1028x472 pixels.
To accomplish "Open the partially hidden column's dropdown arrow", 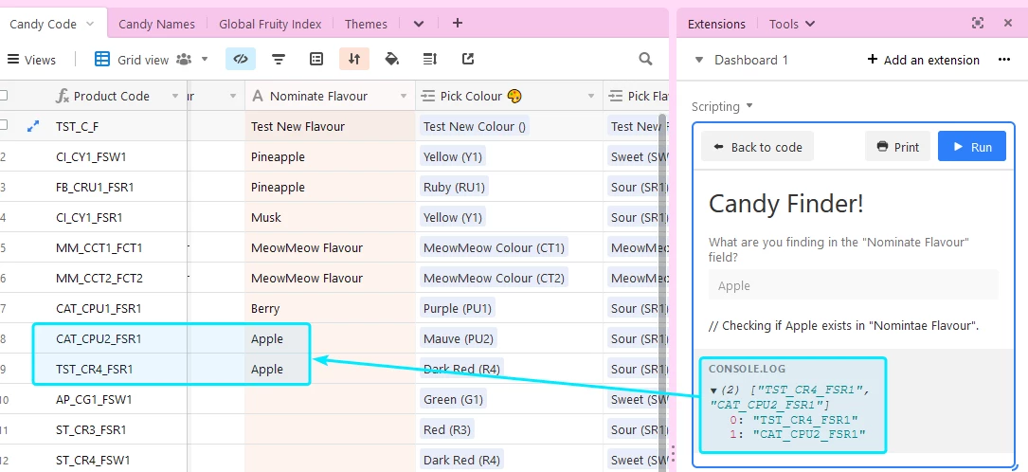I will click(233, 97).
